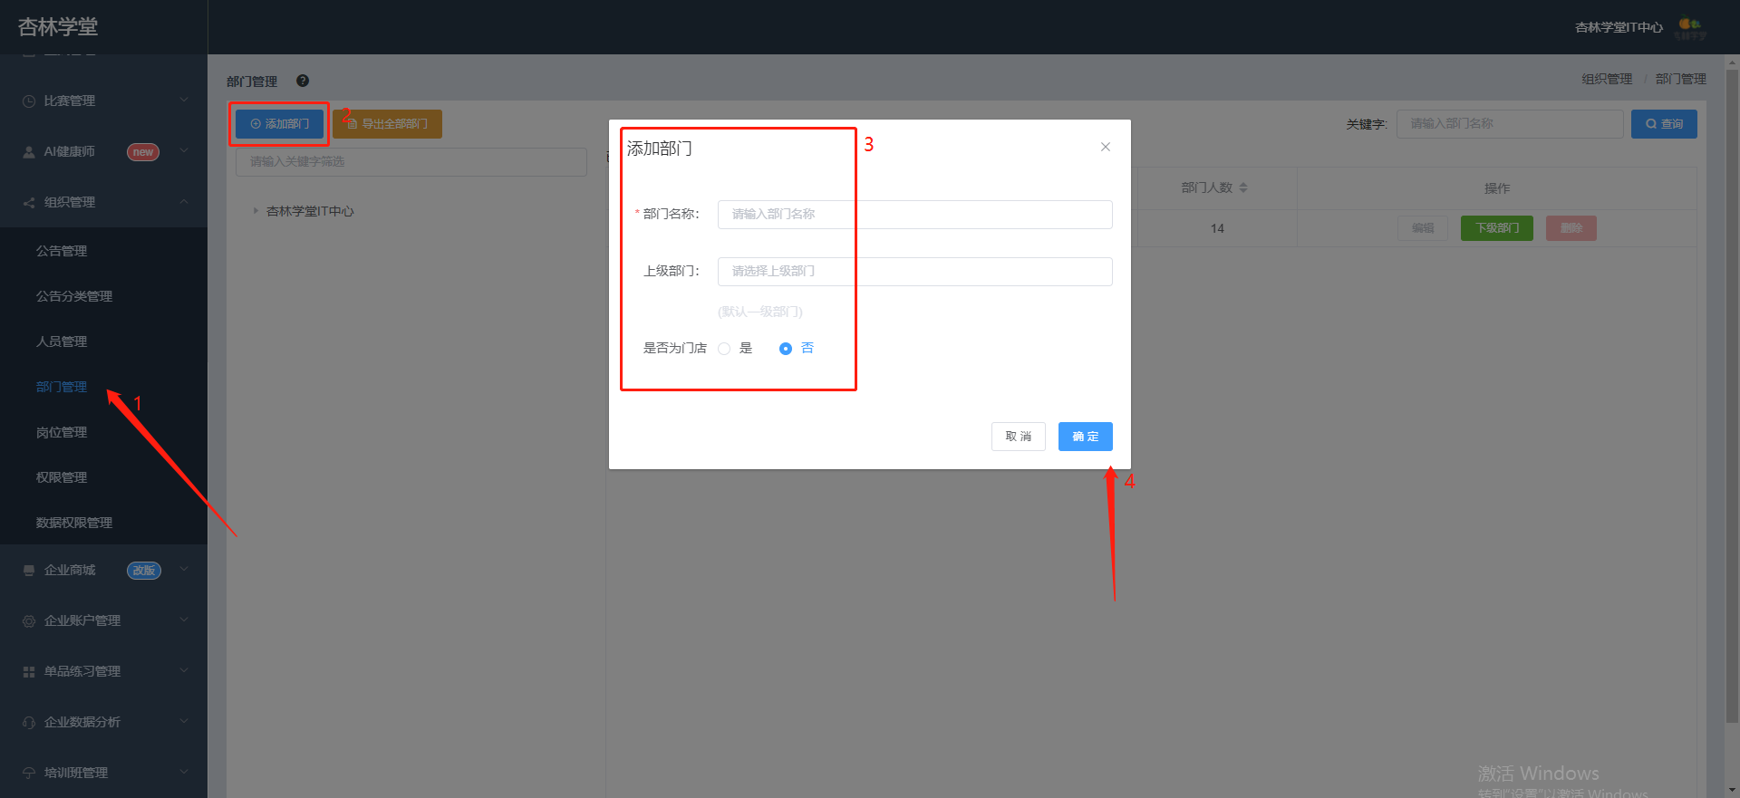Click the red 删除 button

(x=1571, y=228)
